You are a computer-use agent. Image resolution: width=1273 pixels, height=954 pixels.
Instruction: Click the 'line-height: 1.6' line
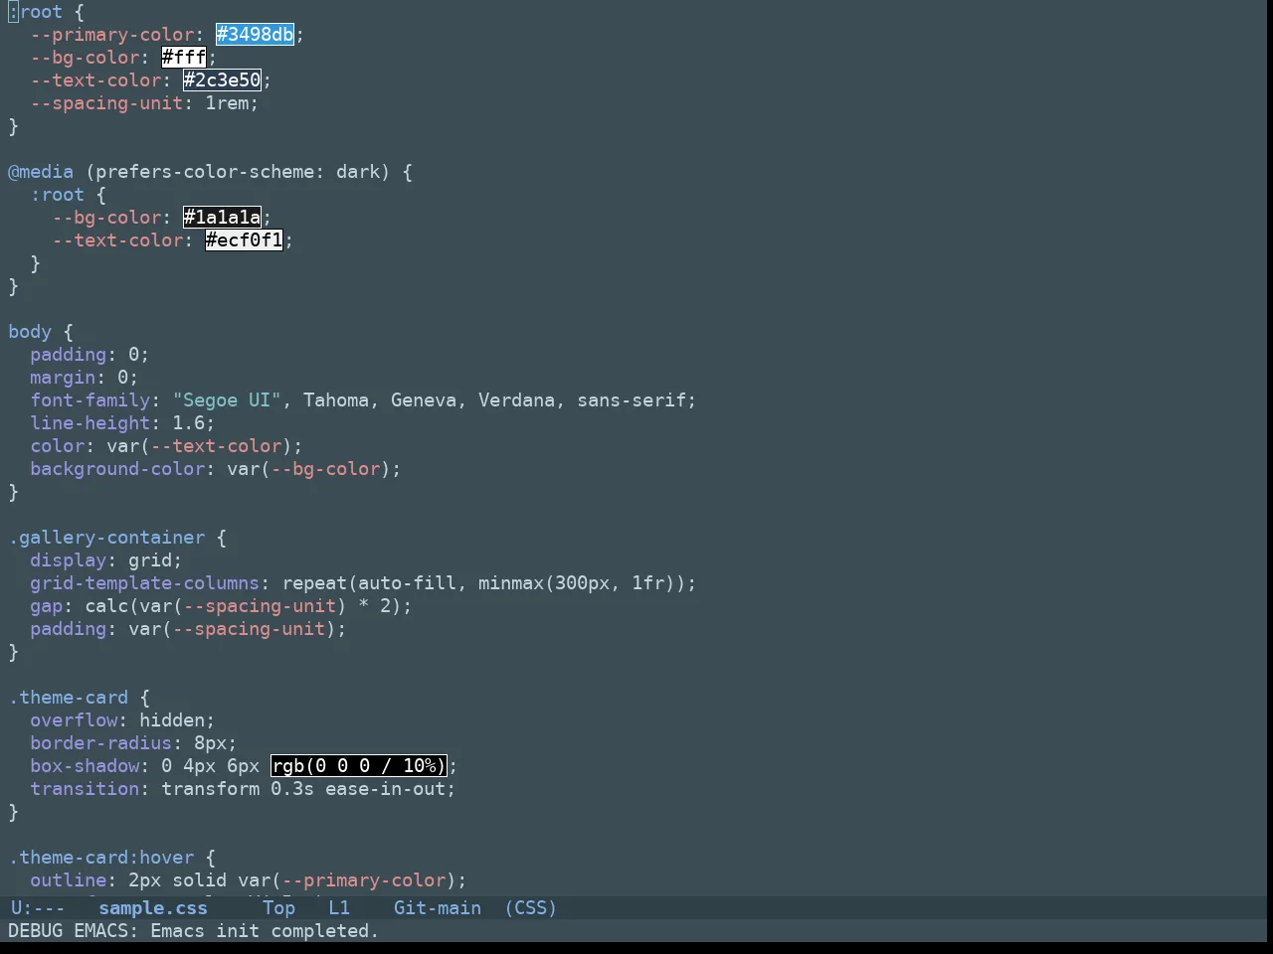(x=122, y=423)
